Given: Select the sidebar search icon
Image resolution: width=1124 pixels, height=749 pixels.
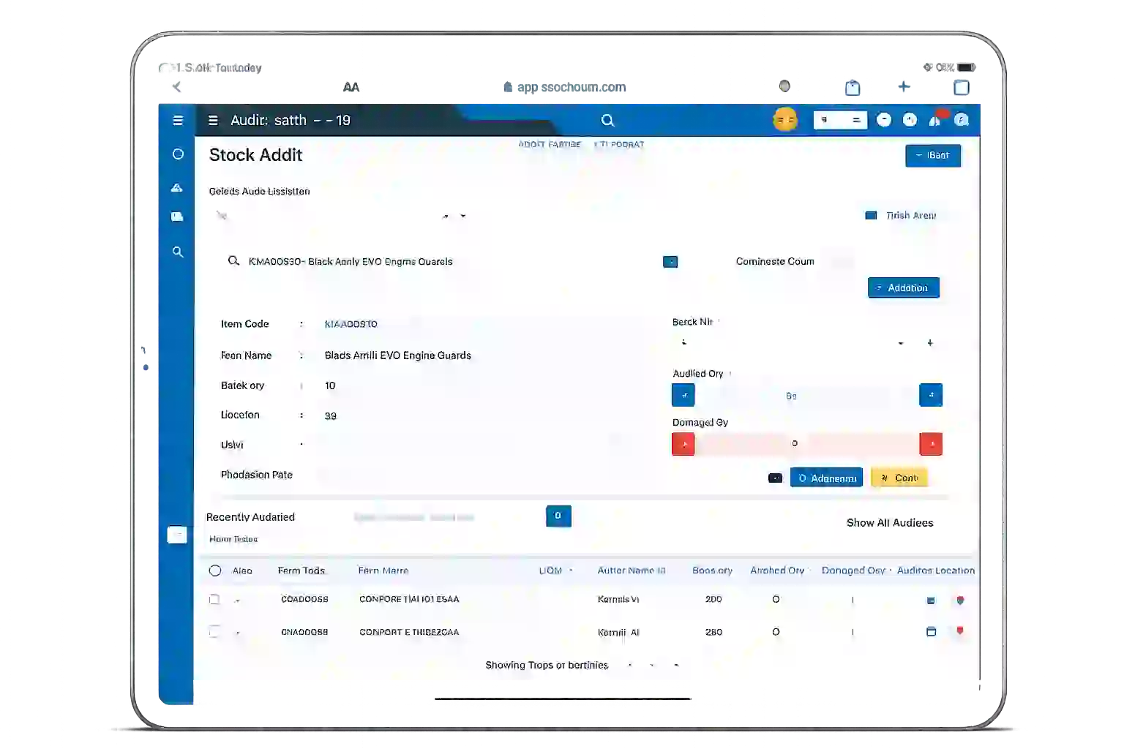Looking at the screenshot, I should pos(178,252).
